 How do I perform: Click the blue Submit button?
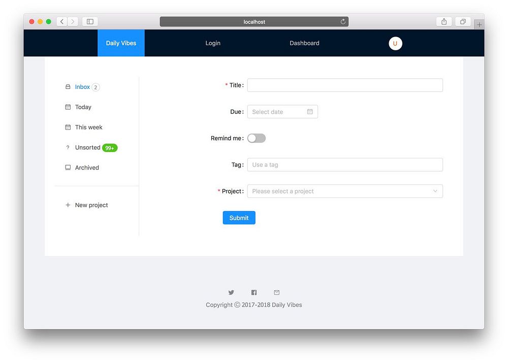239,218
